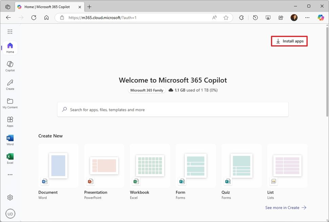
Task: Create a new Word Document
Action: coord(58,166)
